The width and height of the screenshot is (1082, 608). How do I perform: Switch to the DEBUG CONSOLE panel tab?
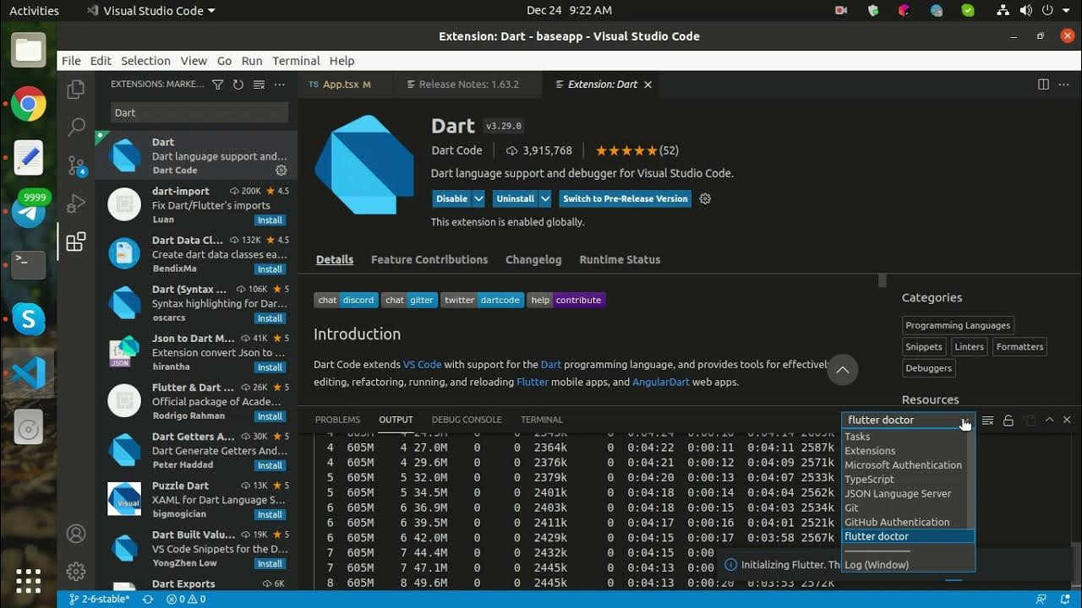pyautogui.click(x=467, y=420)
